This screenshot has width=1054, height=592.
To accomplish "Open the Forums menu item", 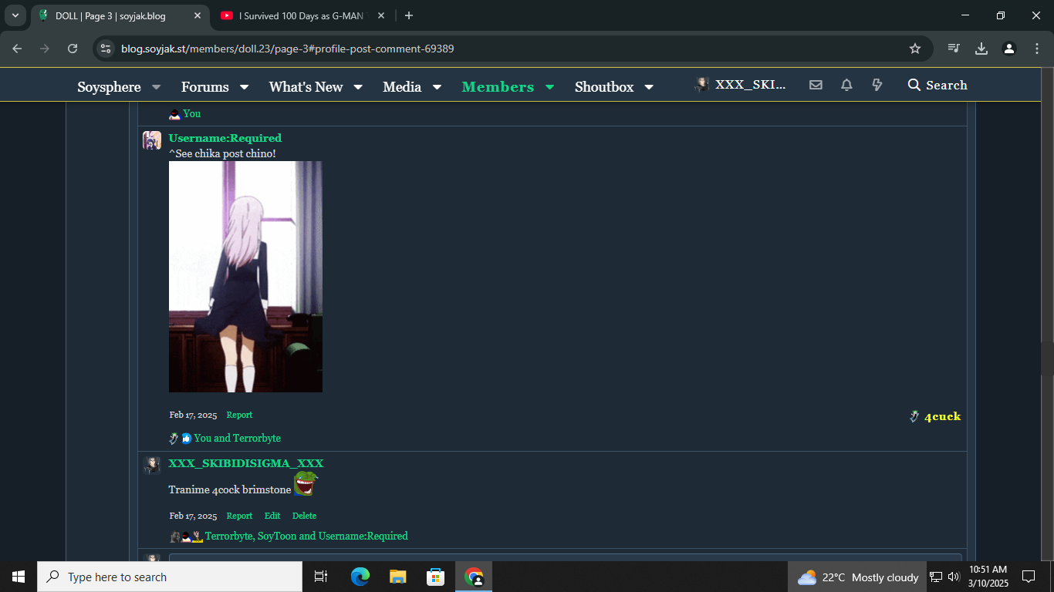I will click(205, 87).
